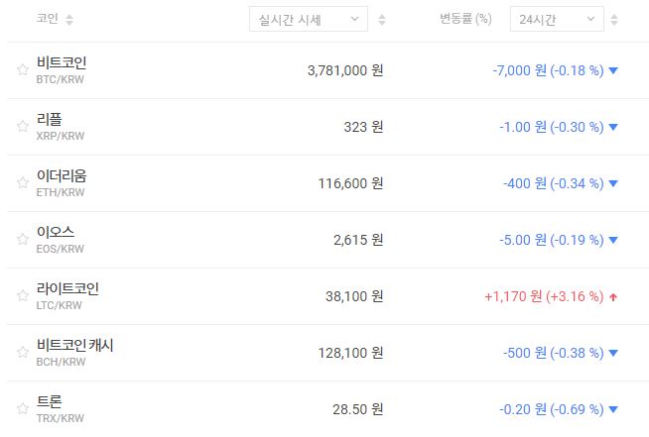Star the 이더리움 coin row
This screenshot has width=649, height=437.
(x=22, y=182)
